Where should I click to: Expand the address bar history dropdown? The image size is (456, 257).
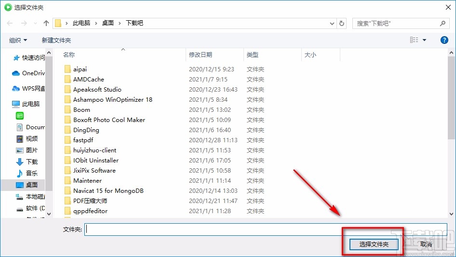332,24
